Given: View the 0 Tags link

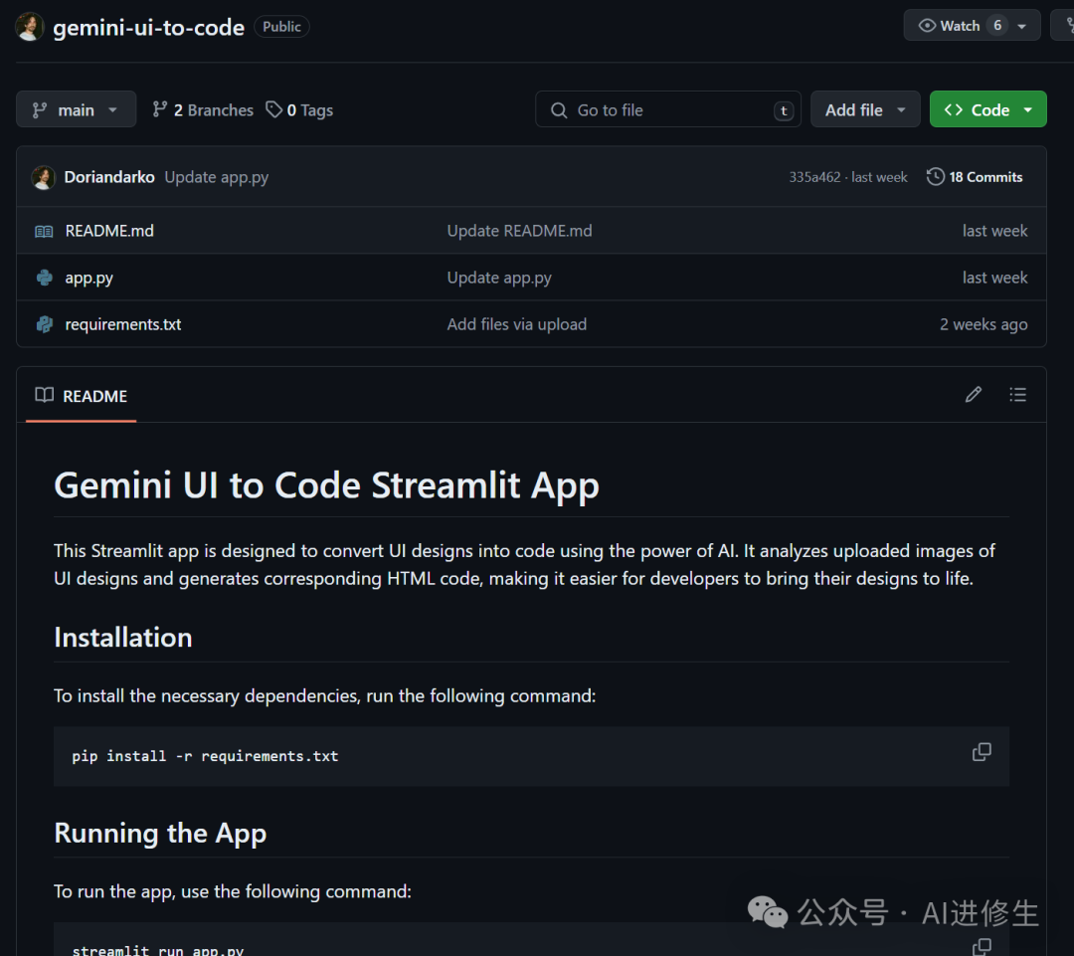Looking at the screenshot, I should pyautogui.click(x=299, y=109).
